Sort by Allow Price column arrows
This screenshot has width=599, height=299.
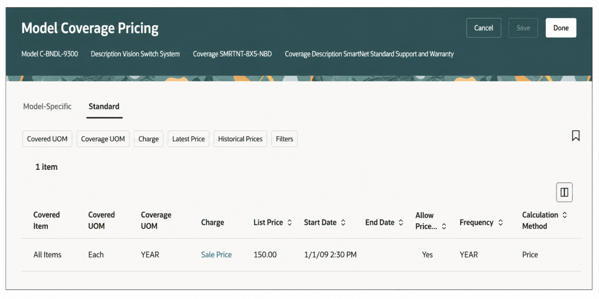(x=444, y=226)
